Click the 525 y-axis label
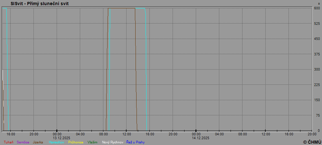The width and height of the screenshot is (322, 145). click(317, 24)
